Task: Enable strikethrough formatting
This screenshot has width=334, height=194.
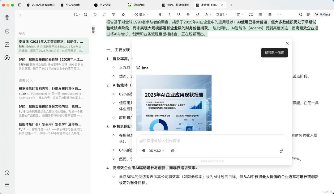Action: [187, 15]
